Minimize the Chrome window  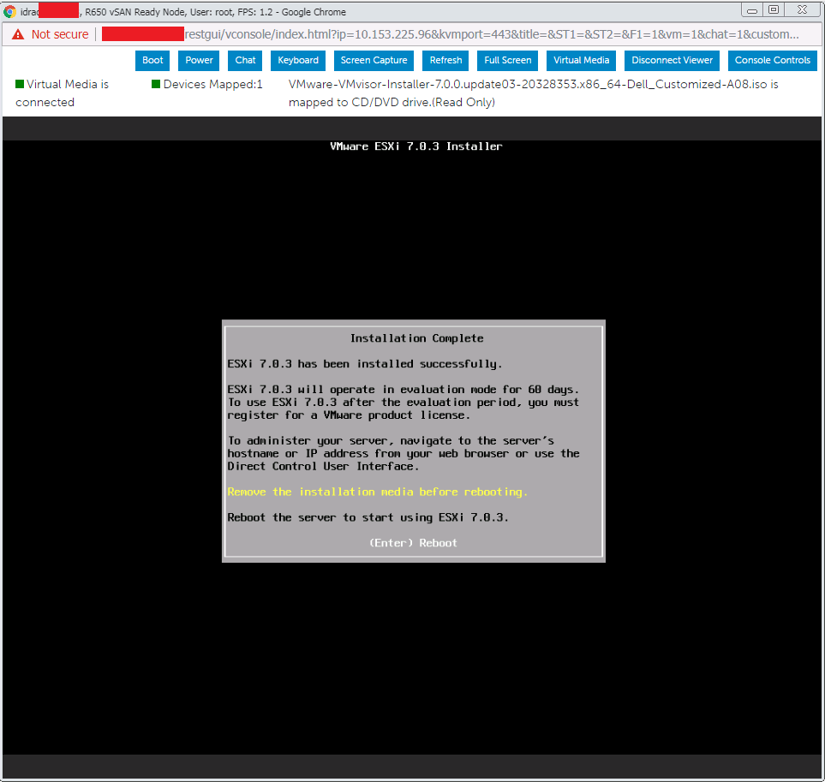pyautogui.click(x=752, y=9)
